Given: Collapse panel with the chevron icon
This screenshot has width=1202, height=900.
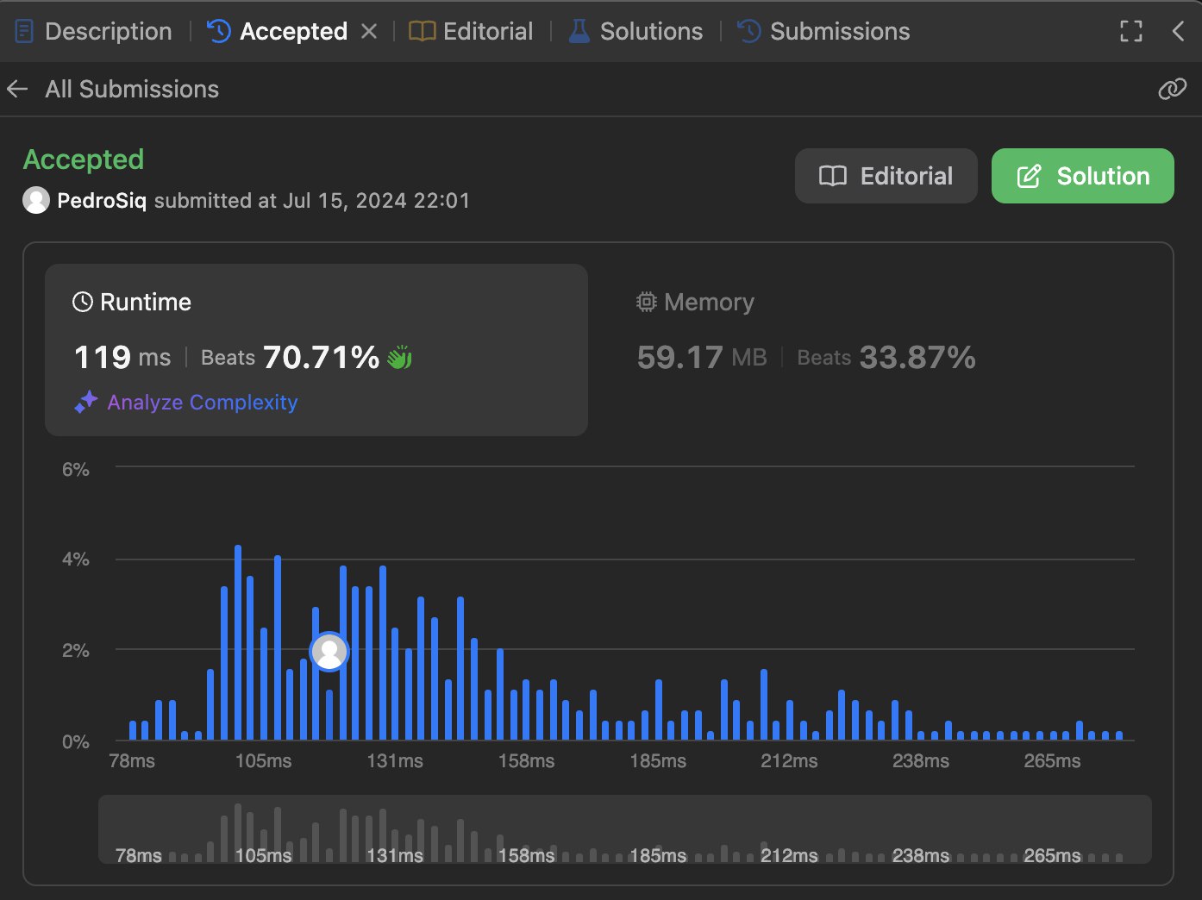Looking at the screenshot, I should click(x=1179, y=31).
